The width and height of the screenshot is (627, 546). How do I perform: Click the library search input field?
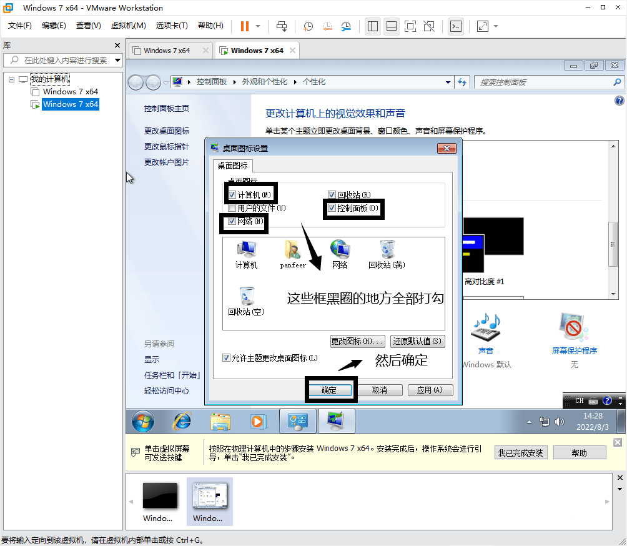point(64,61)
